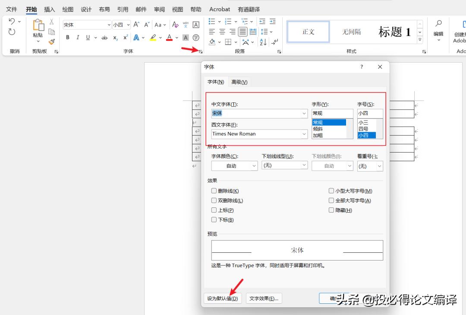466x315 pixels.
Task: Toggle show/hide paragraph marks
Action: coord(275,42)
